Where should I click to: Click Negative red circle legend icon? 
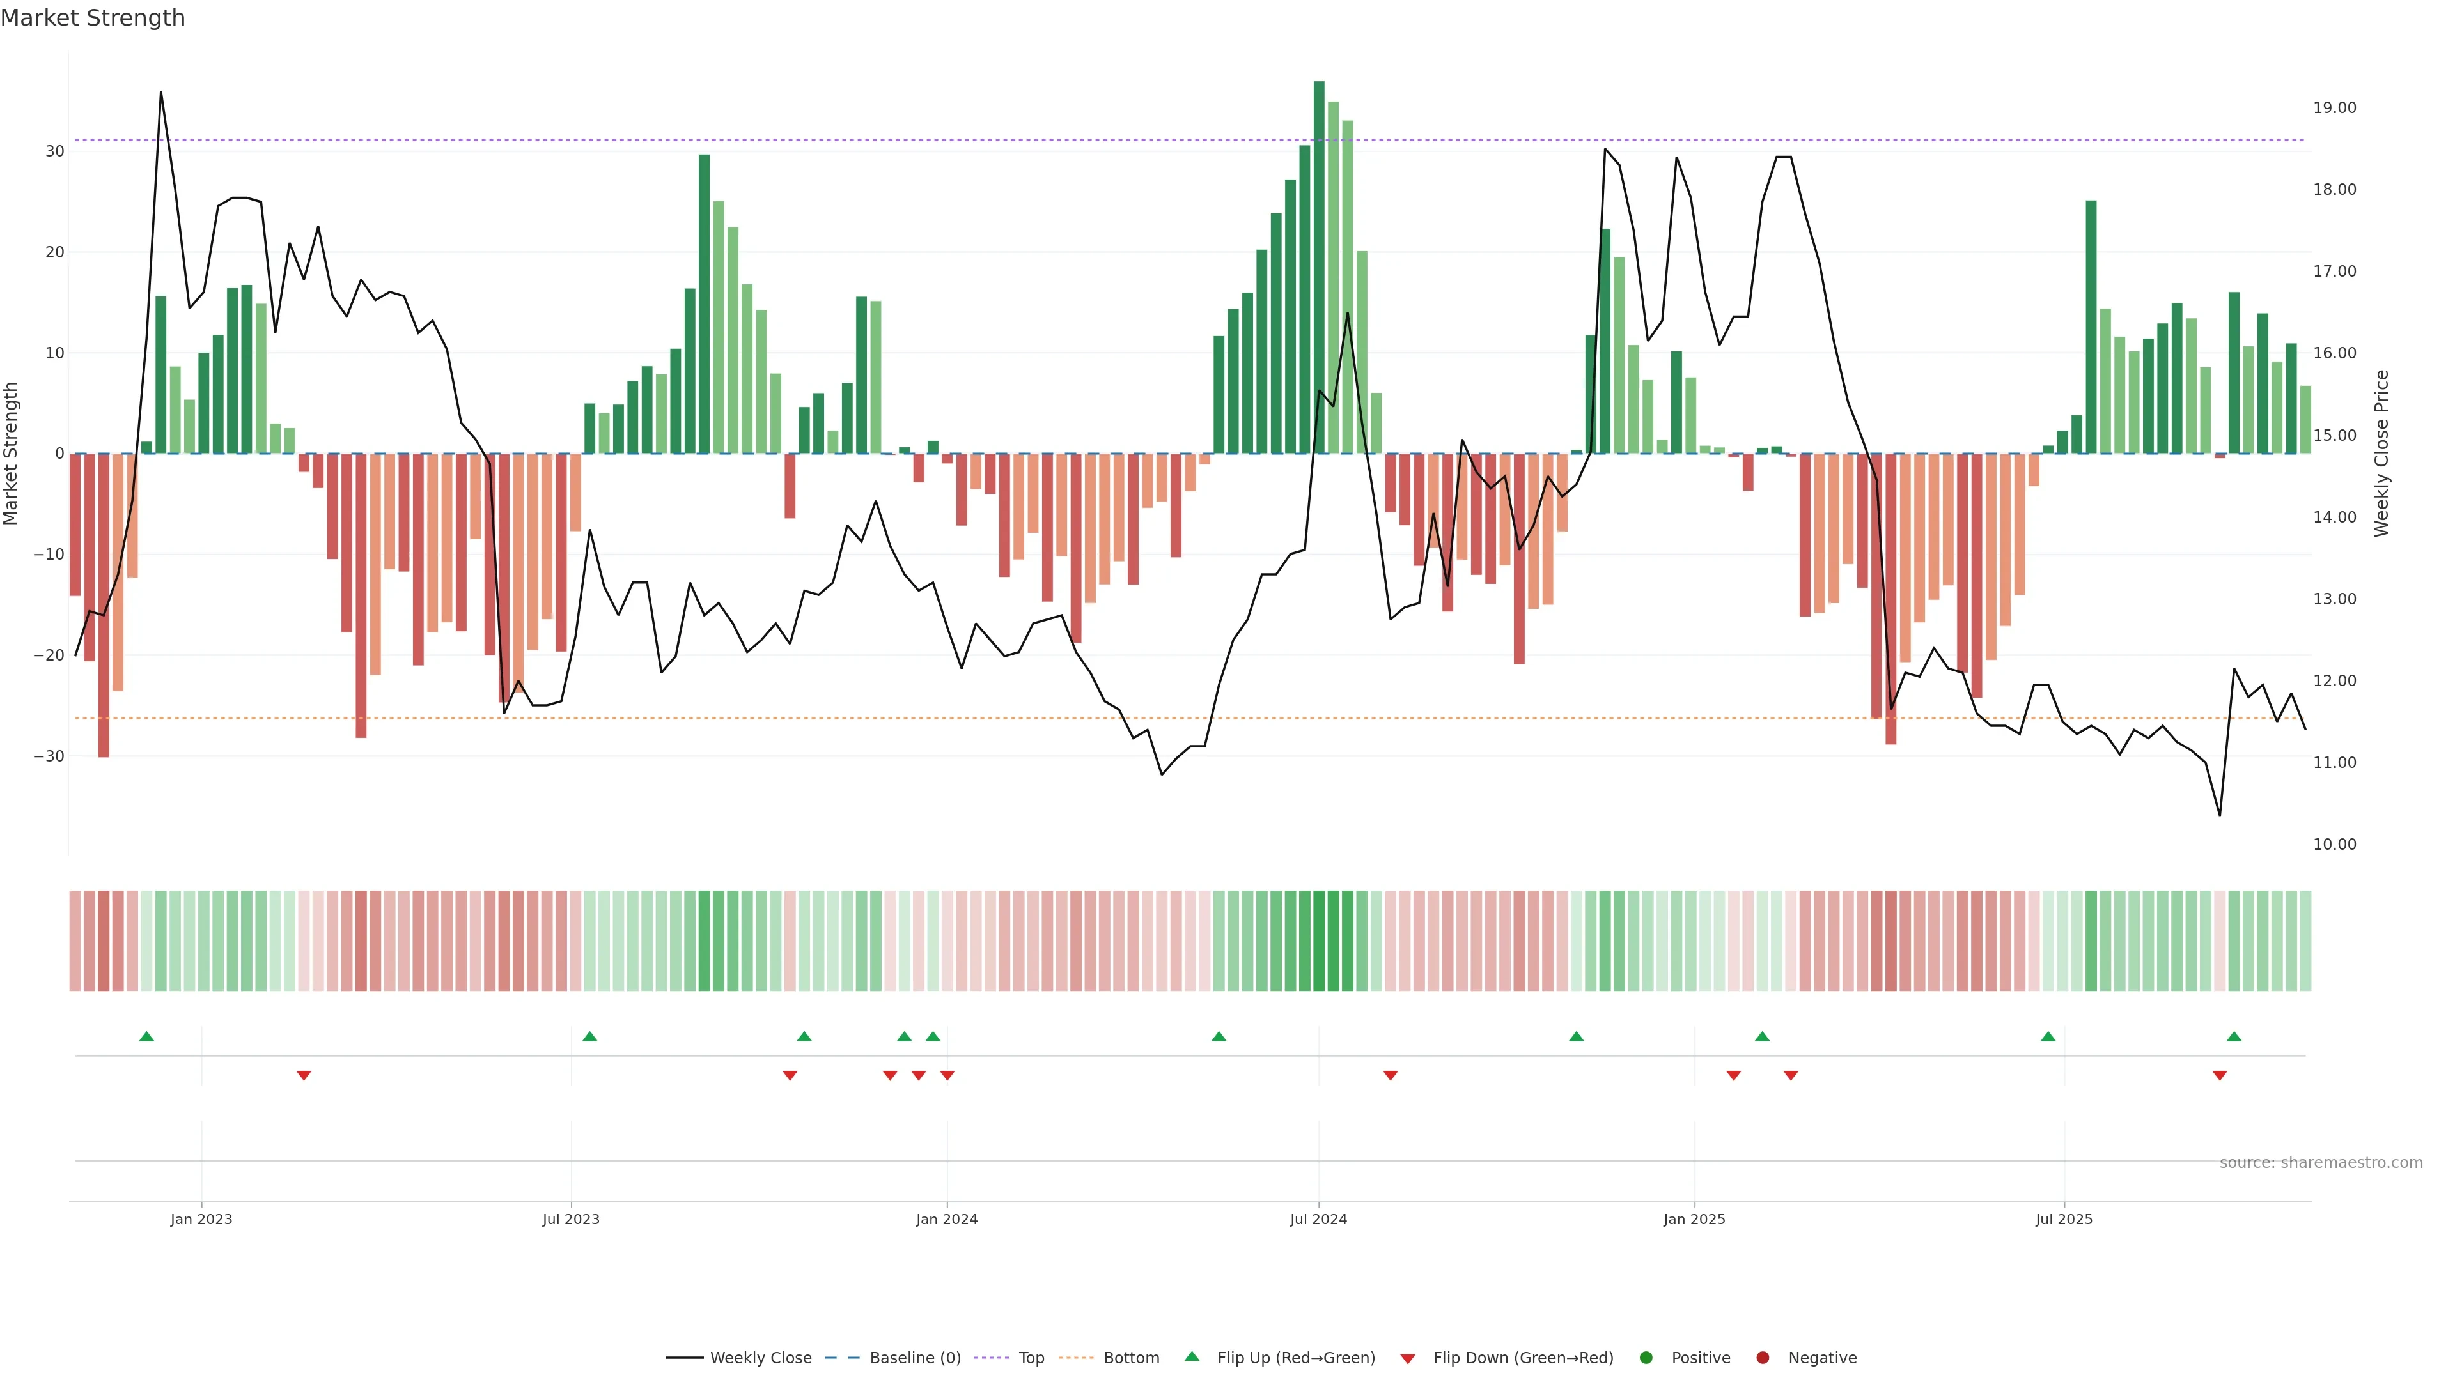(x=1762, y=1358)
